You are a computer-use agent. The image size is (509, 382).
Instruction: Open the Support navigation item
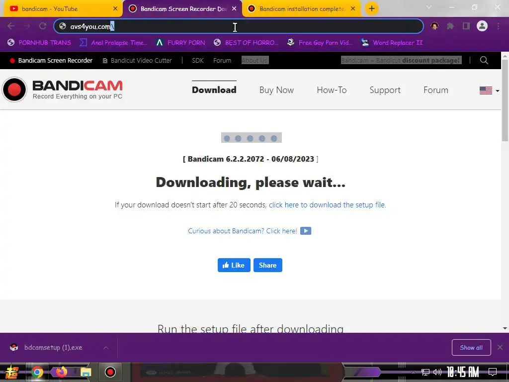coord(385,90)
